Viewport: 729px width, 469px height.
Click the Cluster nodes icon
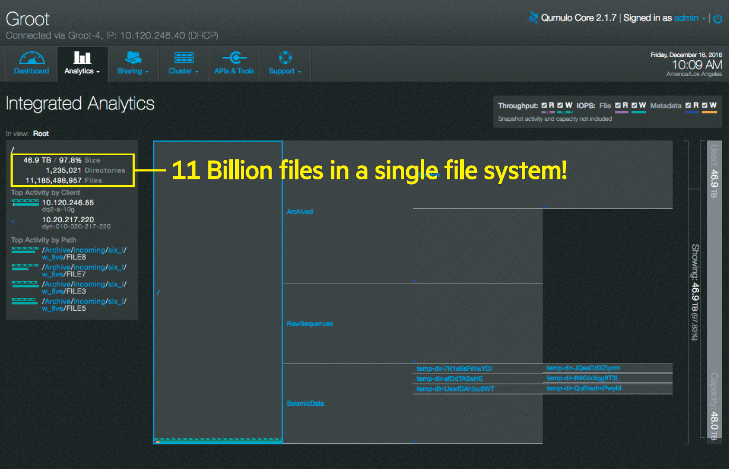coord(184,58)
